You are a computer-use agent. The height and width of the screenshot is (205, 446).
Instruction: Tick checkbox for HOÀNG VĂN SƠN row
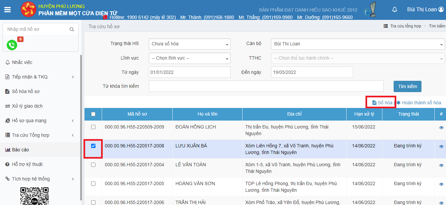click(x=93, y=183)
